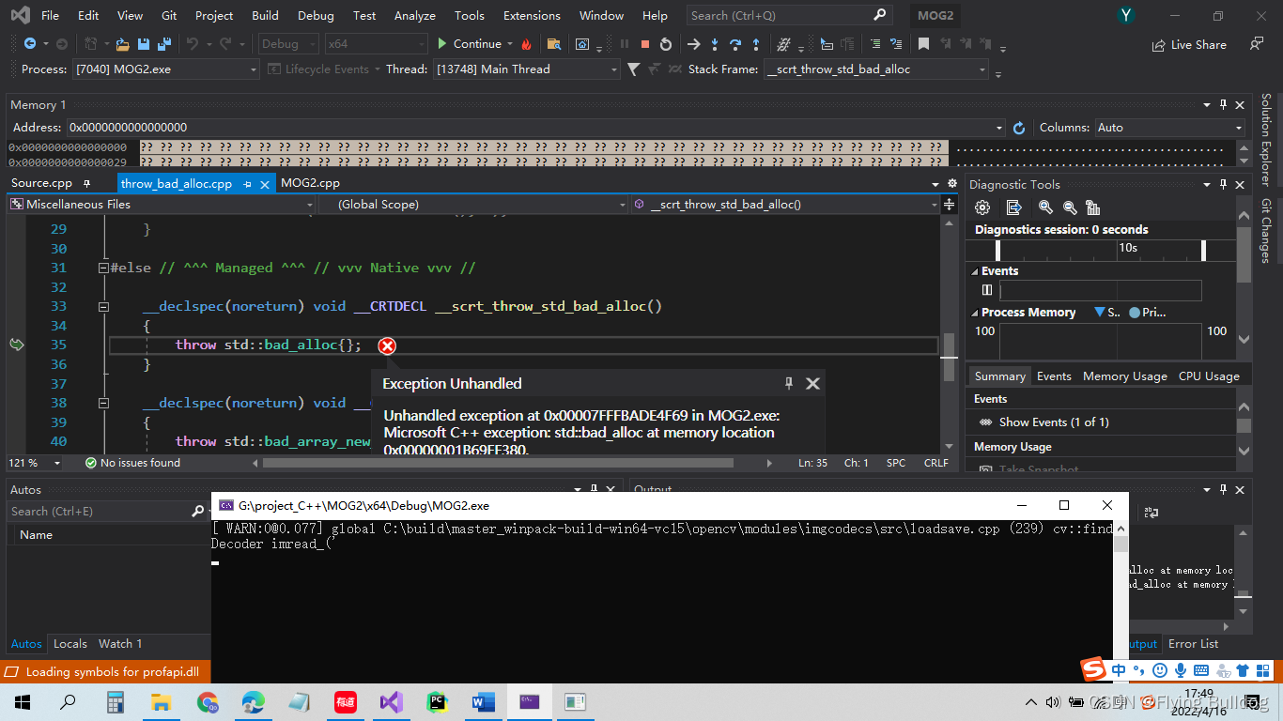Open Windows Start menu

tap(23, 702)
